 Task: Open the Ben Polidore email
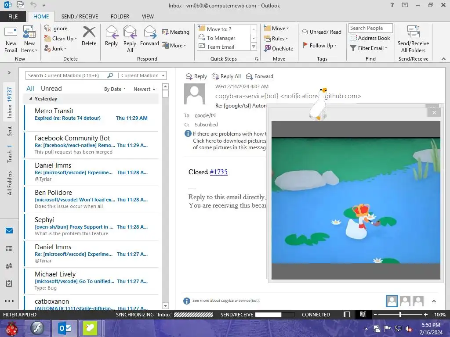[91, 199]
